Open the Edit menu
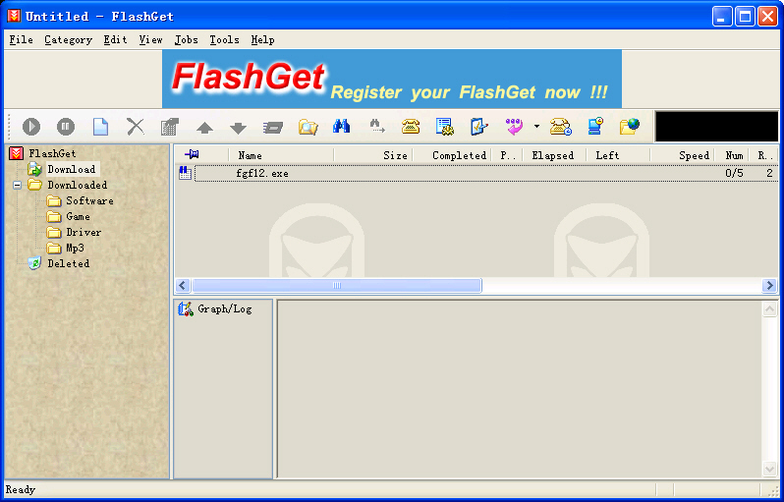784x502 pixels. (x=115, y=40)
